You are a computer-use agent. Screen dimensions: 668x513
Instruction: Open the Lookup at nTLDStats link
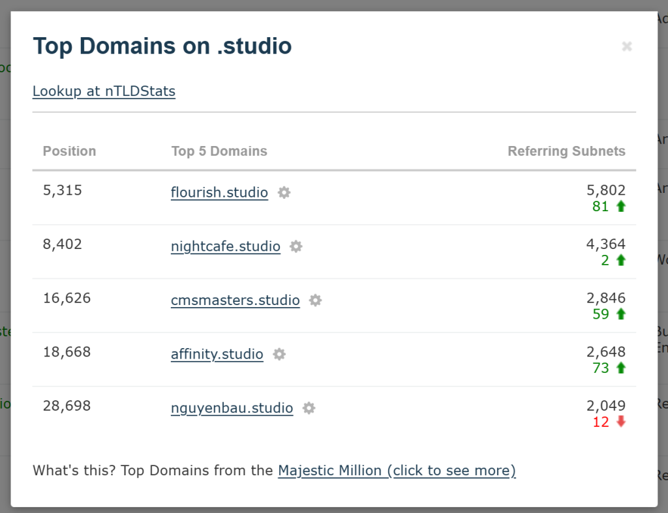click(104, 91)
